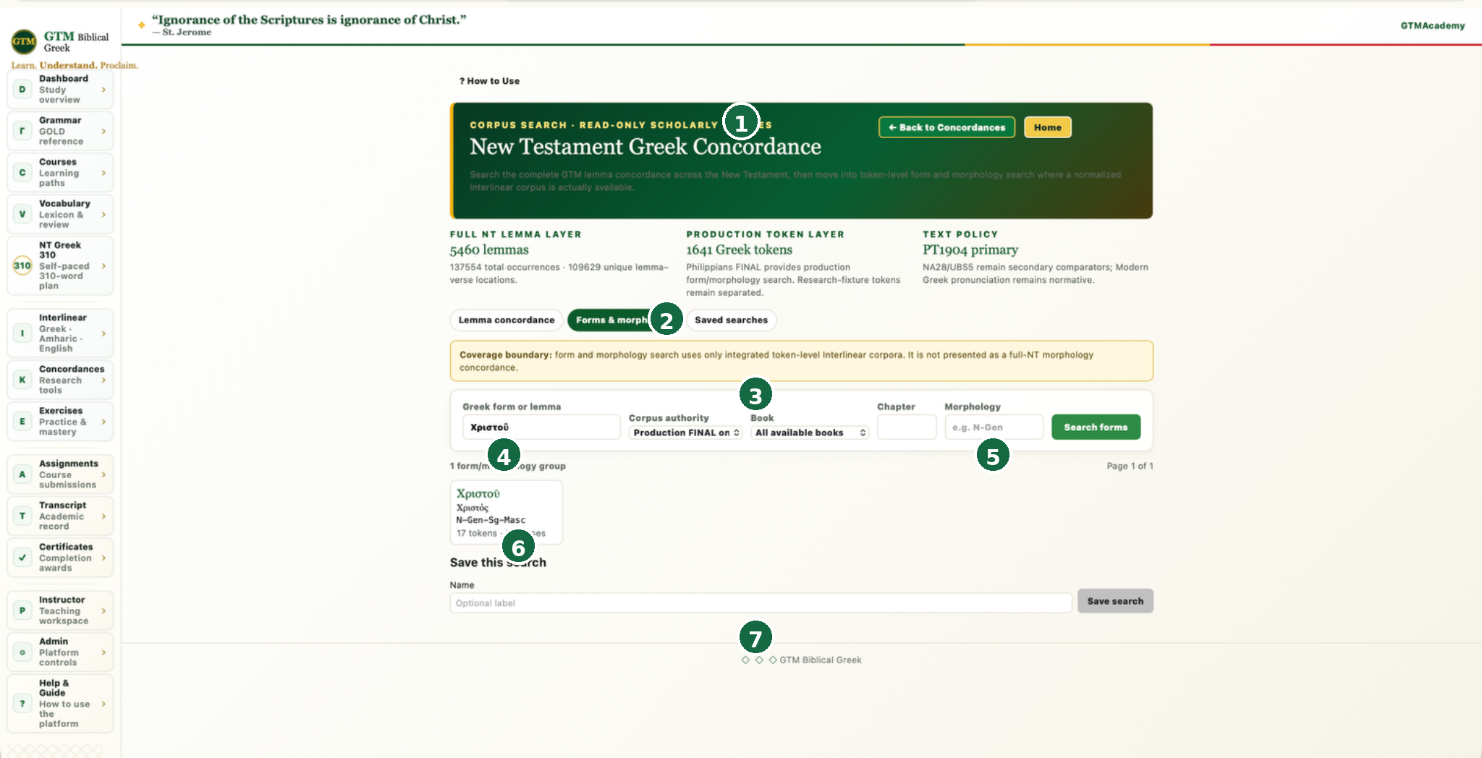Click the Exercises 'E' sidebar icon
Image resolution: width=1482 pixels, height=758 pixels.
(x=22, y=422)
